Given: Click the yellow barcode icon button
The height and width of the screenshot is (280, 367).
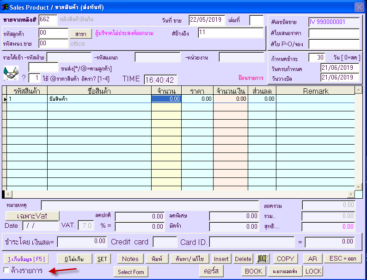Looking at the screenshot, I should 263,259.
